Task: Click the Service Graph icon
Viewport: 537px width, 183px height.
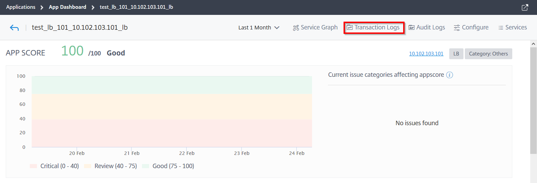Action: click(296, 28)
